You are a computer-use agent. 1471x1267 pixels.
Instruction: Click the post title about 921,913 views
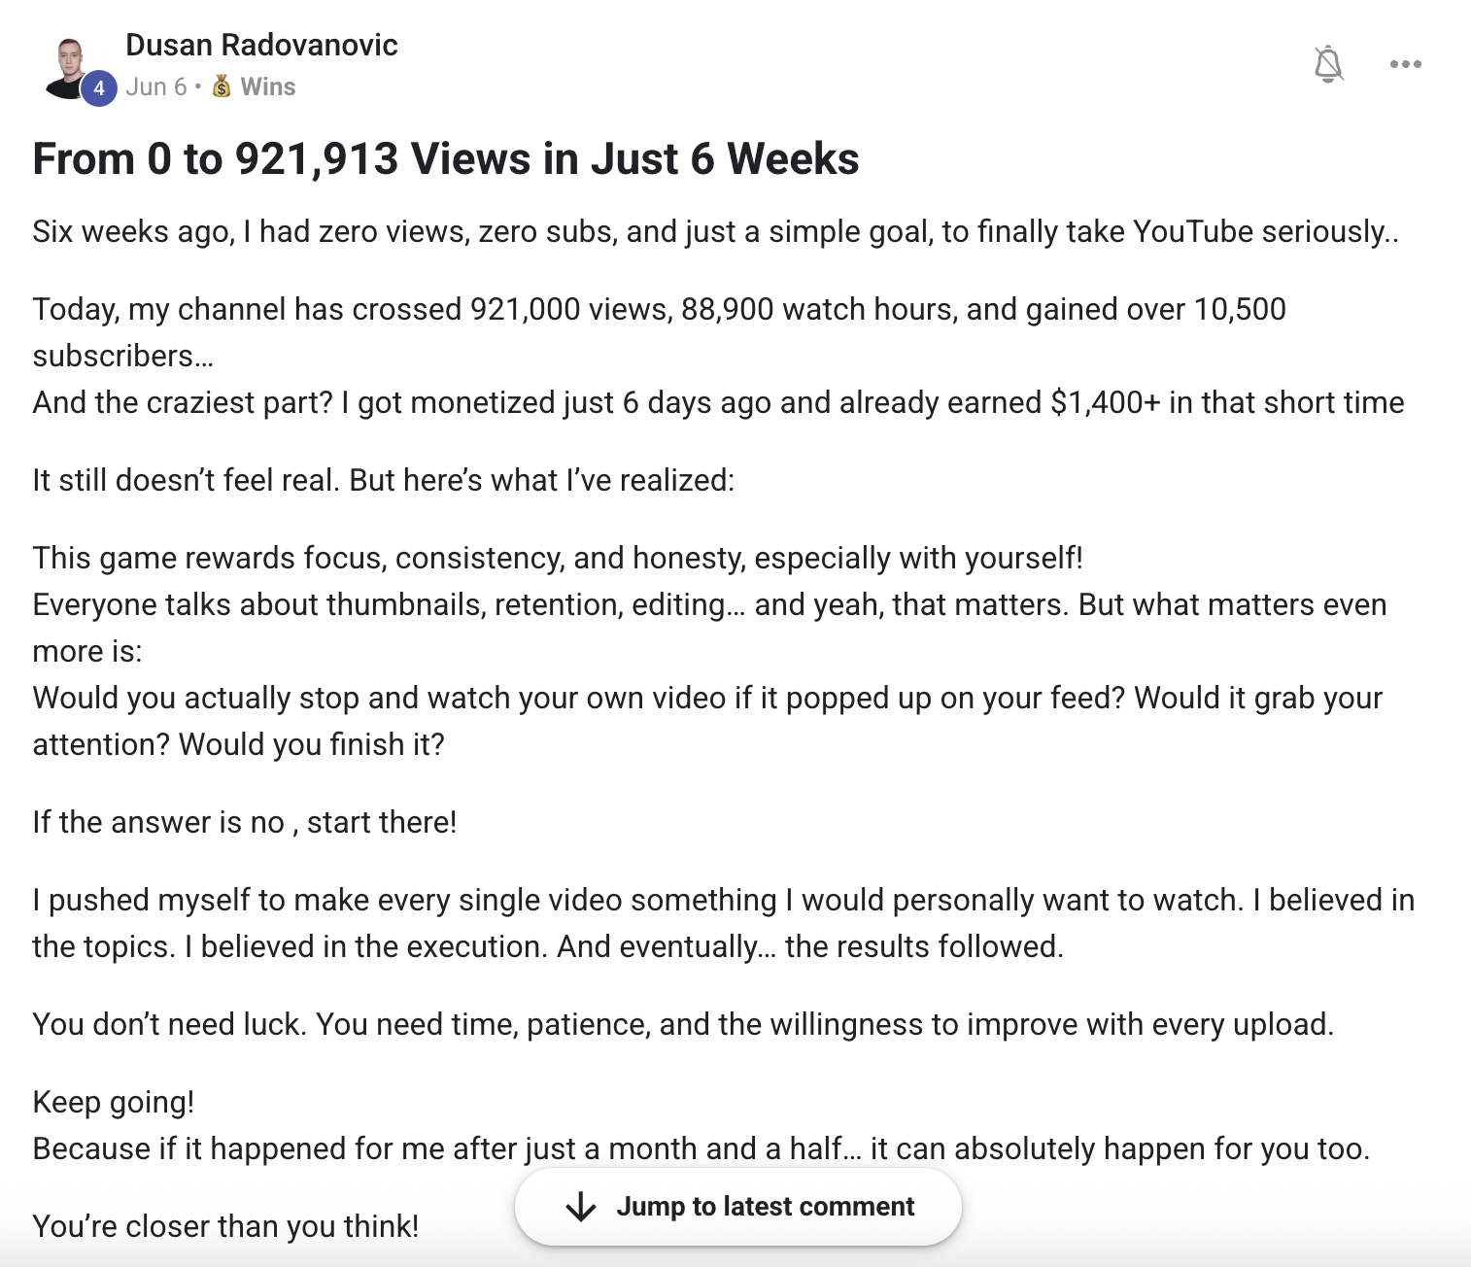[x=446, y=158]
